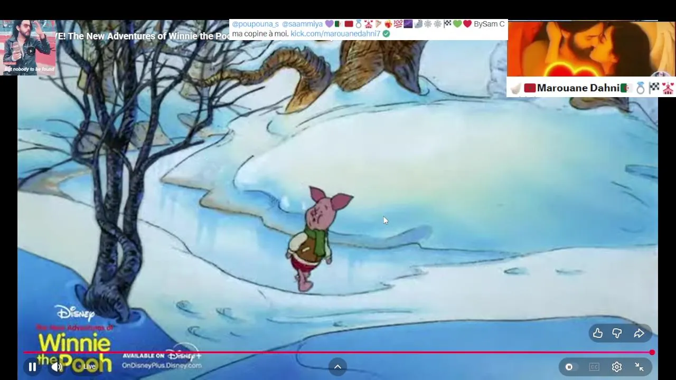676x380 pixels.
Task: Mute the video with the speaker icon
Action: pos(57,367)
